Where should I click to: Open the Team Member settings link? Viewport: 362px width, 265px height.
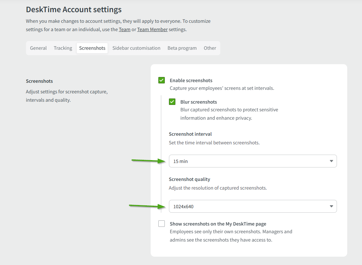pyautogui.click(x=152, y=30)
